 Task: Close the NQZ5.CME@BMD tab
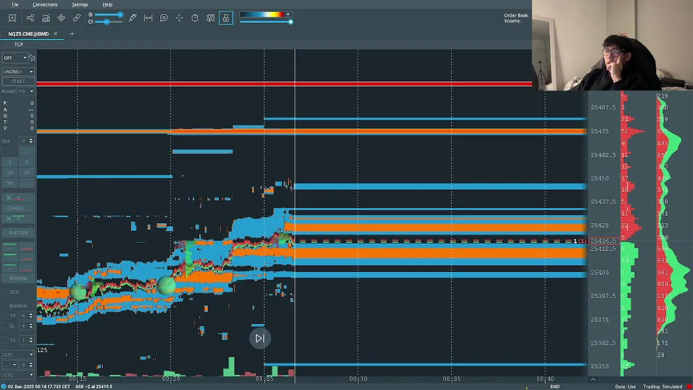[x=55, y=34]
